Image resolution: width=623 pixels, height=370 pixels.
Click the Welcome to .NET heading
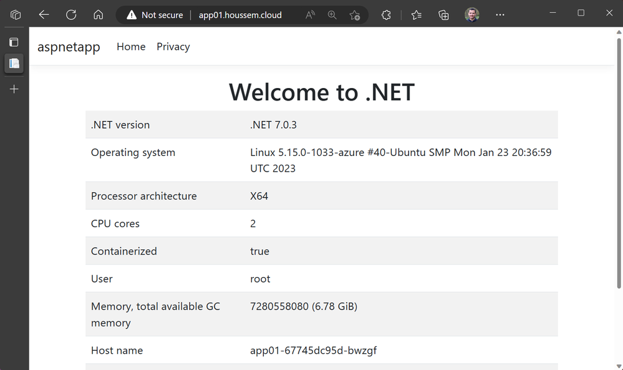click(x=322, y=92)
